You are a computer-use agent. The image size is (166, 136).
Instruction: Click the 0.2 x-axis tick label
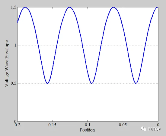tap(18, 125)
